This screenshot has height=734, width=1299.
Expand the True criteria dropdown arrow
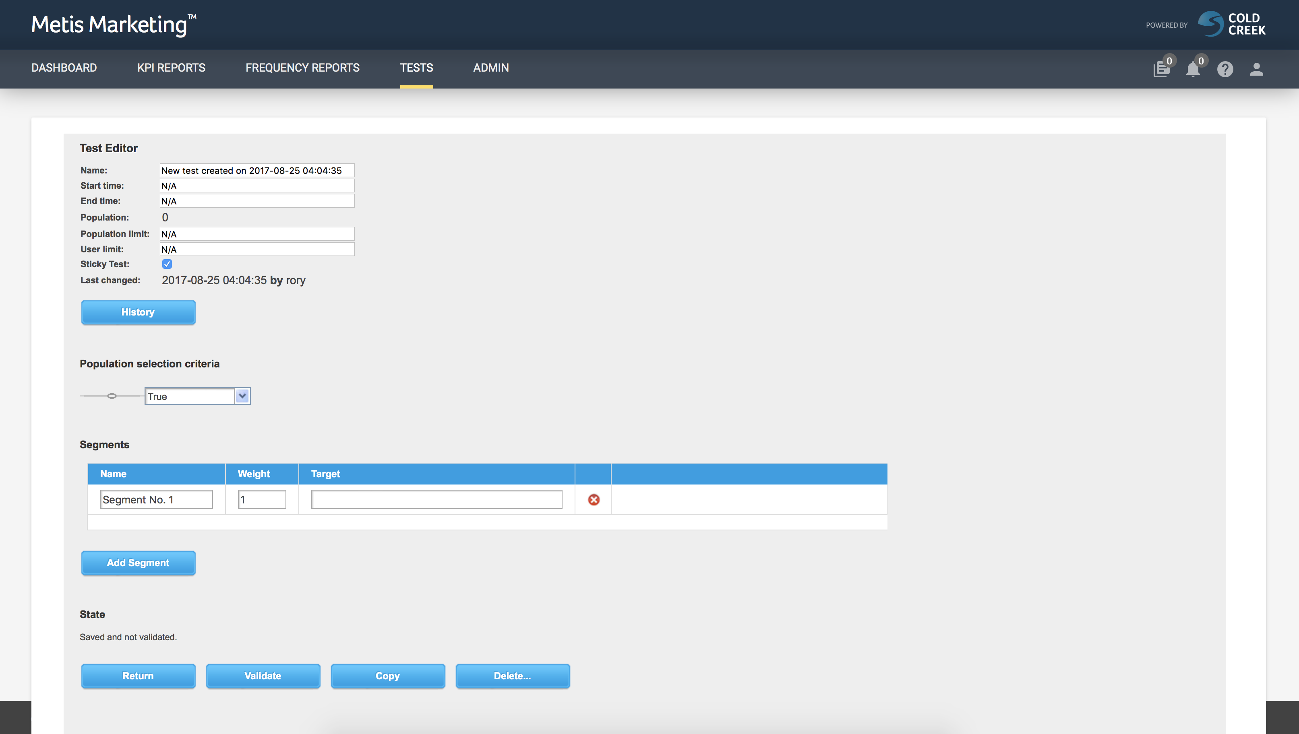pos(242,396)
